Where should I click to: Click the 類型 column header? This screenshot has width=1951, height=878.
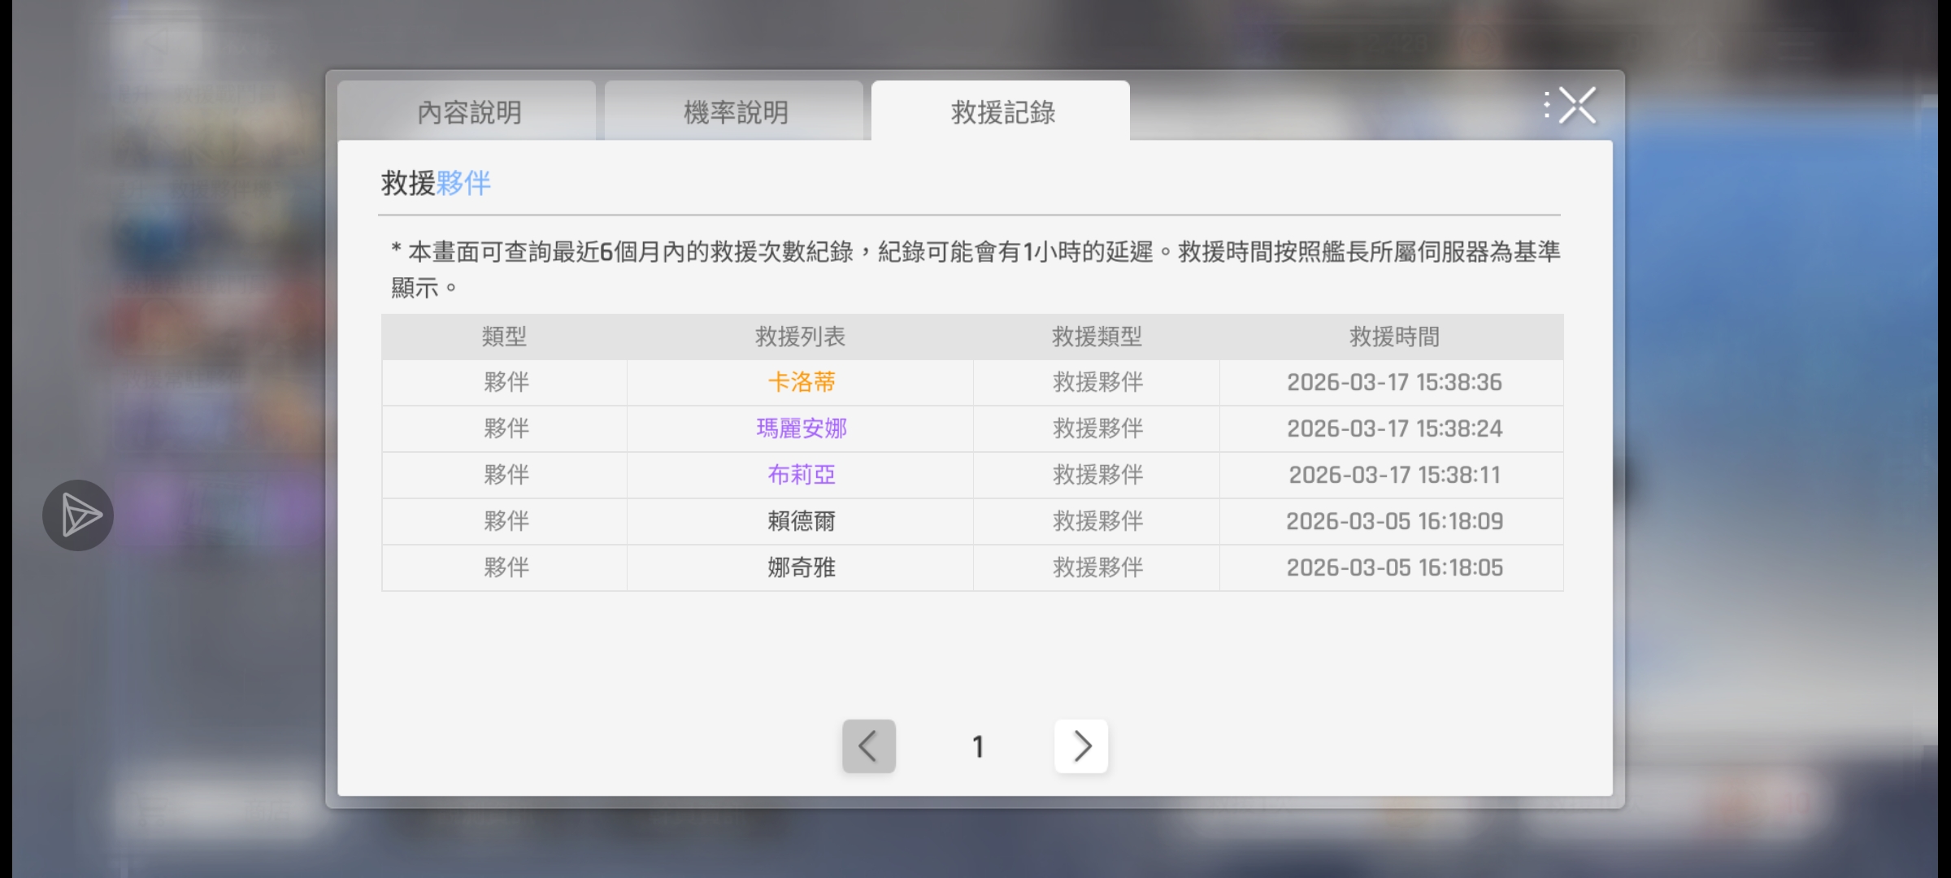click(x=504, y=337)
